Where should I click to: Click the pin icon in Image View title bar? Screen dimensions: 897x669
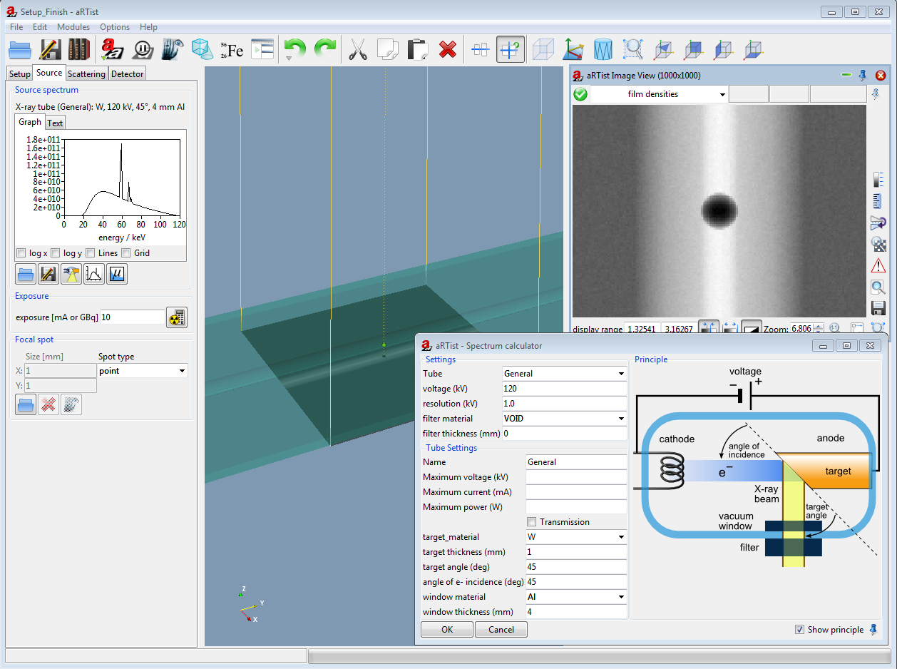[x=863, y=75]
